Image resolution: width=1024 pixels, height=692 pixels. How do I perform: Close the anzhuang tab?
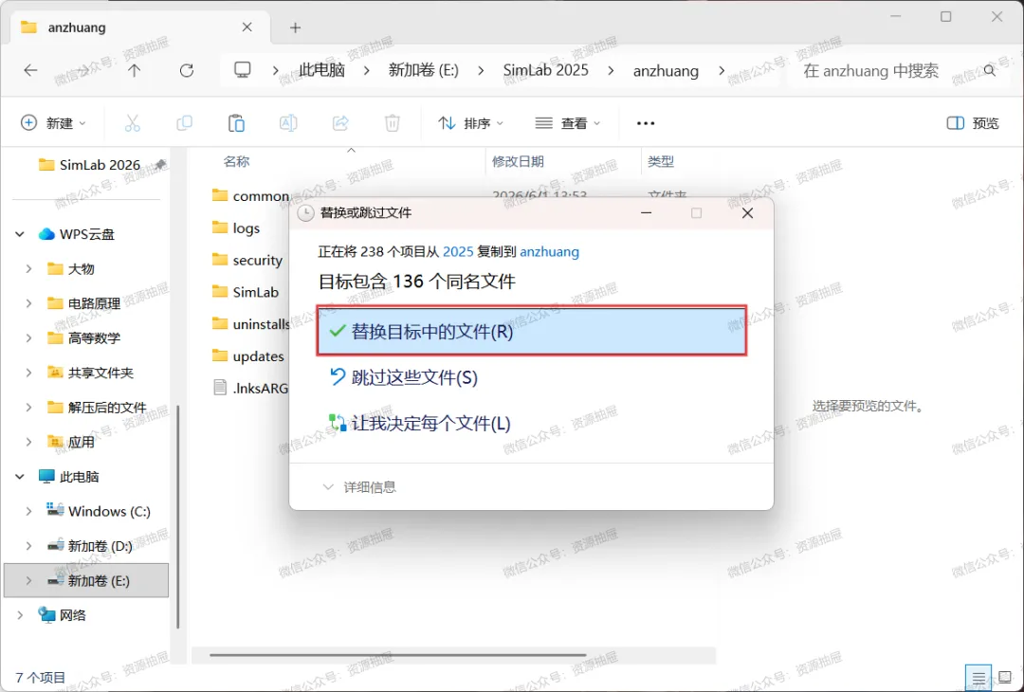coord(247,27)
